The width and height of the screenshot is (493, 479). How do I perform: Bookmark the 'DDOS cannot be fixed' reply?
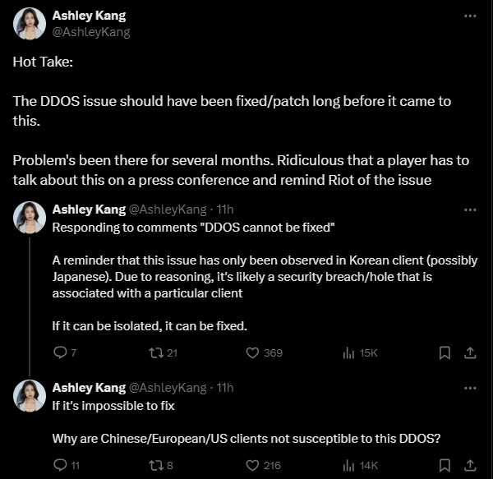[445, 352]
